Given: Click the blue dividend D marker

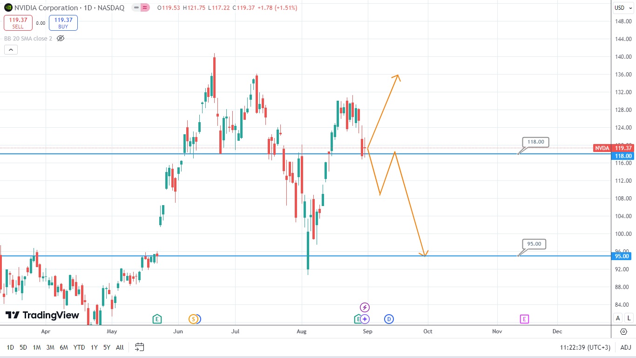Looking at the screenshot, I should tap(389, 319).
